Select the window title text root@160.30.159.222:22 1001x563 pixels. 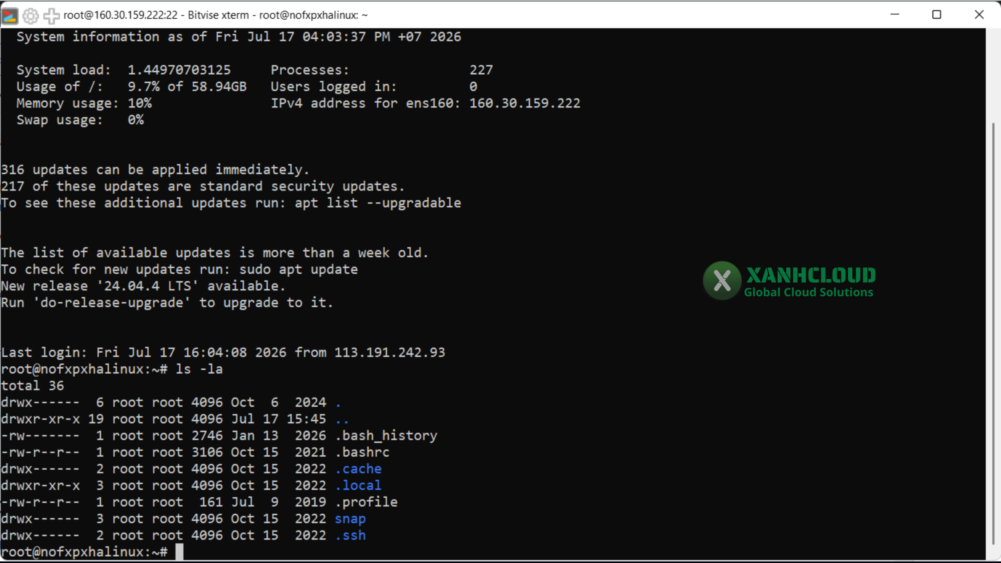[120, 15]
